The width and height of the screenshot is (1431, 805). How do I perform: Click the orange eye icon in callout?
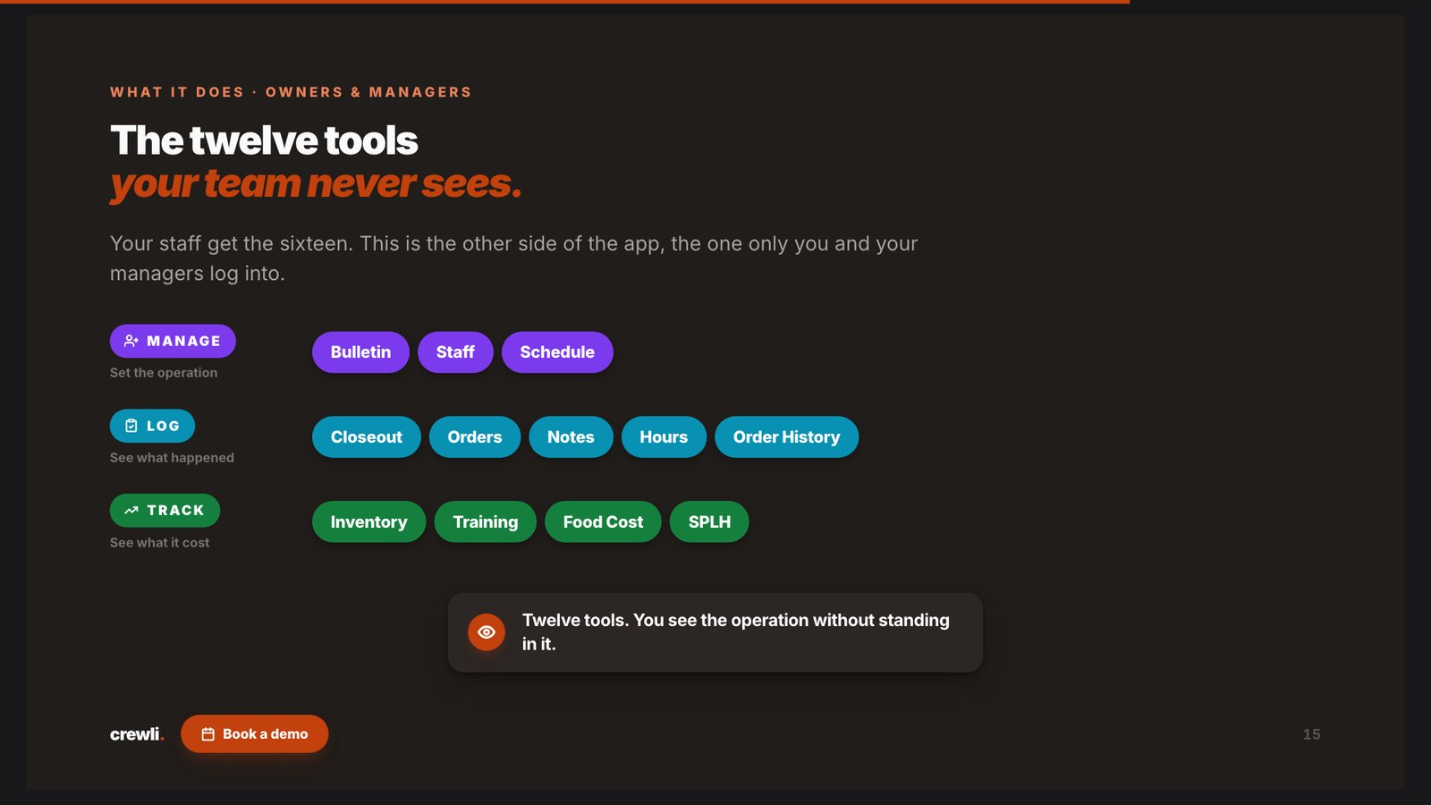pyautogui.click(x=487, y=632)
